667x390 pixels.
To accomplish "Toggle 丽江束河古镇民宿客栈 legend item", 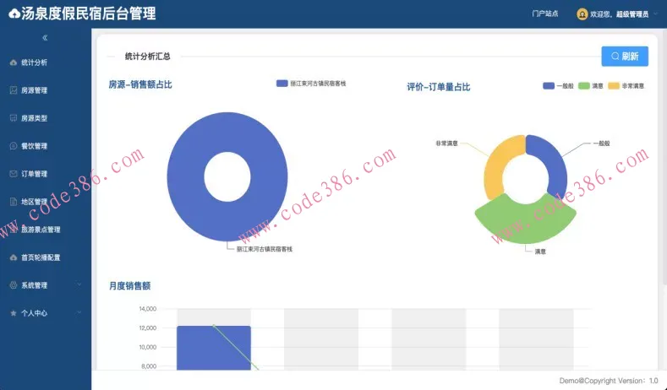I will coord(311,84).
